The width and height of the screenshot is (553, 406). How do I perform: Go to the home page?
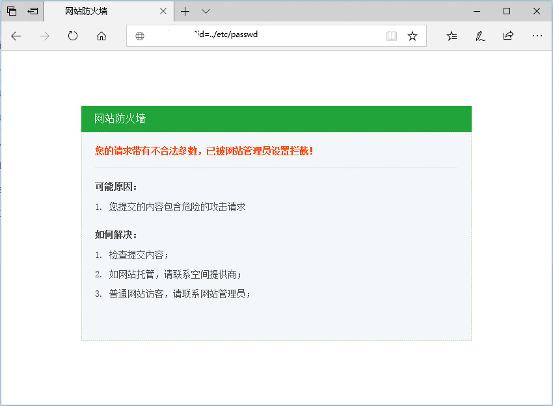click(101, 36)
